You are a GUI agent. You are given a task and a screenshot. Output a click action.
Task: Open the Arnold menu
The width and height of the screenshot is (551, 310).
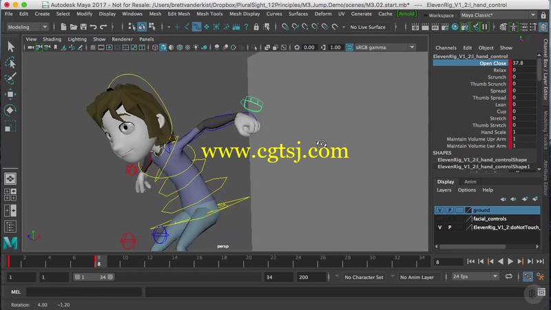coord(406,14)
